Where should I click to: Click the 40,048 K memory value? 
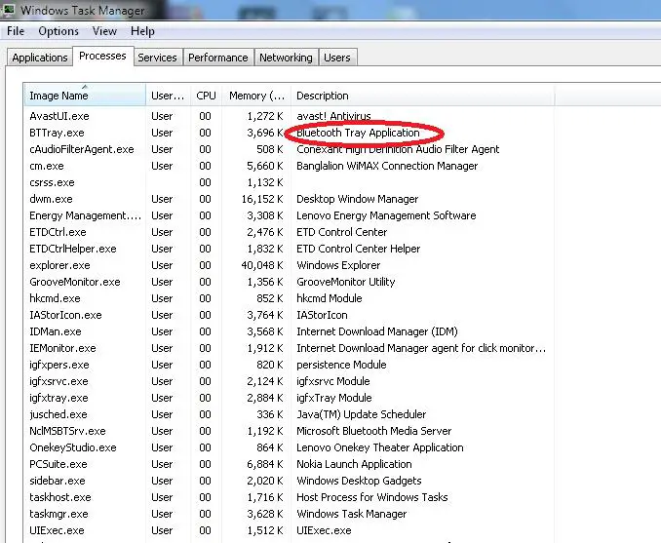click(262, 265)
